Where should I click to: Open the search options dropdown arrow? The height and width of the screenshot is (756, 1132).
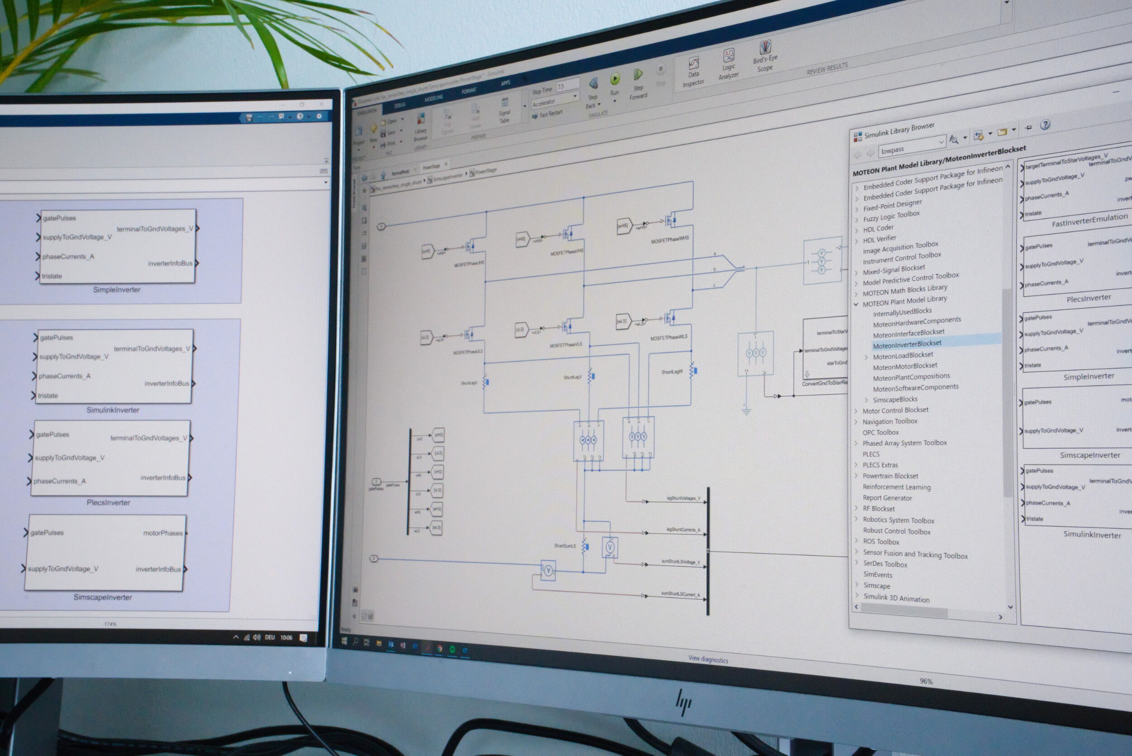(x=965, y=138)
